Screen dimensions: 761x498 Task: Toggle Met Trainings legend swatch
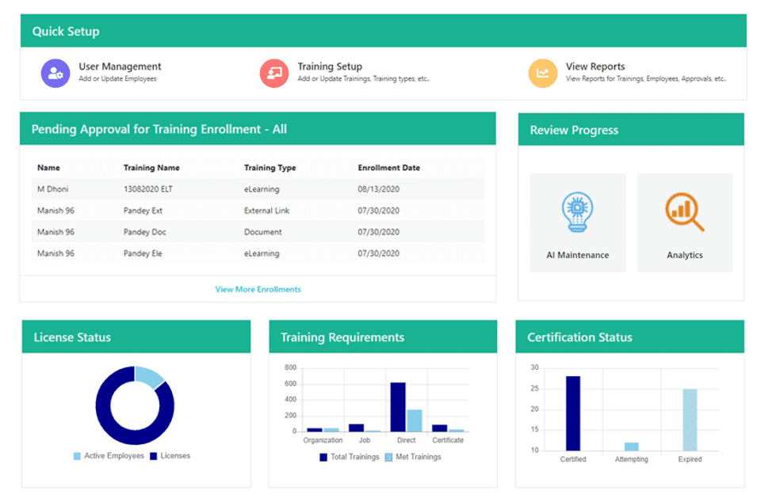coord(388,457)
